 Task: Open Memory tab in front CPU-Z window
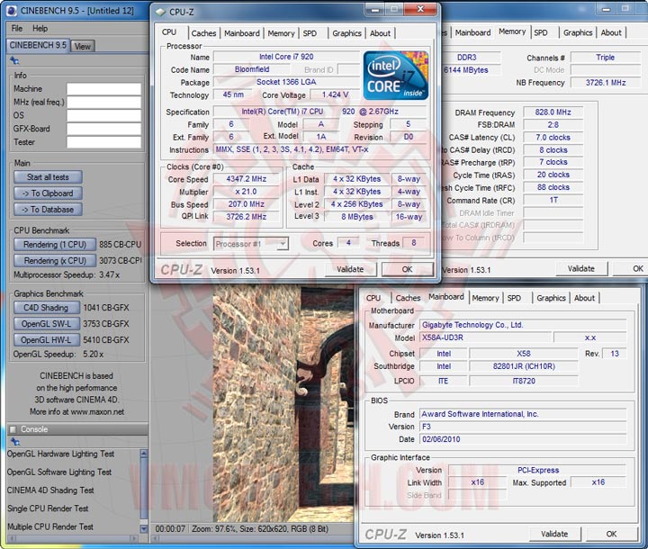coord(281,33)
